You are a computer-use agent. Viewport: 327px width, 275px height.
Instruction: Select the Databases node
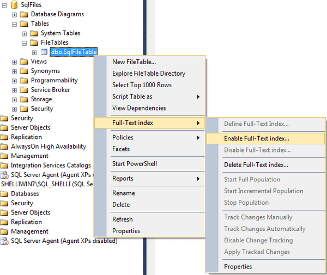pyautogui.click(x=25, y=194)
